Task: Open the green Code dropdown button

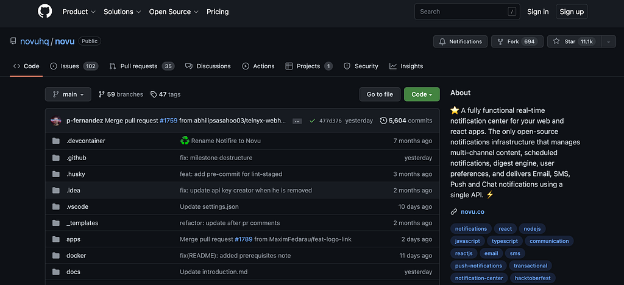Action: pos(422,94)
